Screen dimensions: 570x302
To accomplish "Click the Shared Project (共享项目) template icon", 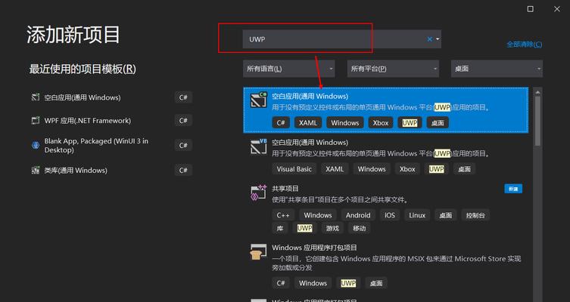I will [x=258, y=193].
